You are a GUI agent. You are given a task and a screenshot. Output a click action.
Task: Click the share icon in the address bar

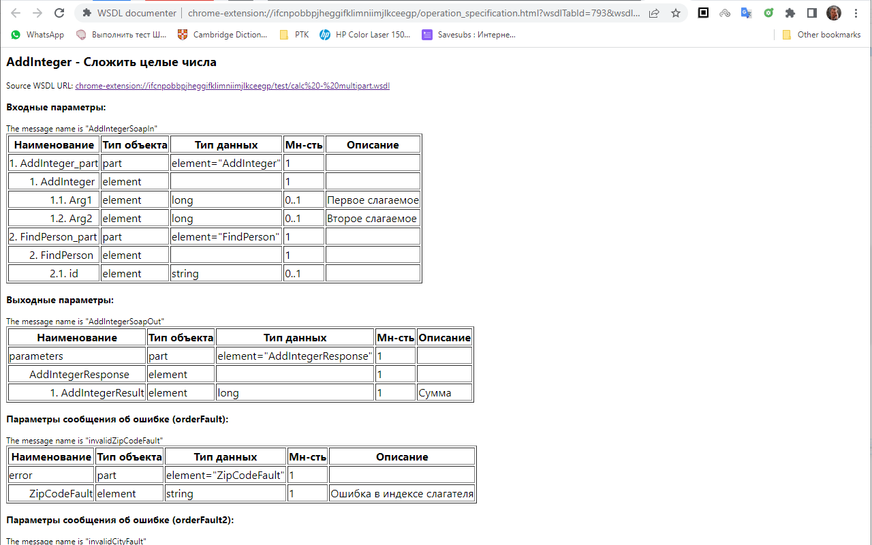[x=654, y=13]
